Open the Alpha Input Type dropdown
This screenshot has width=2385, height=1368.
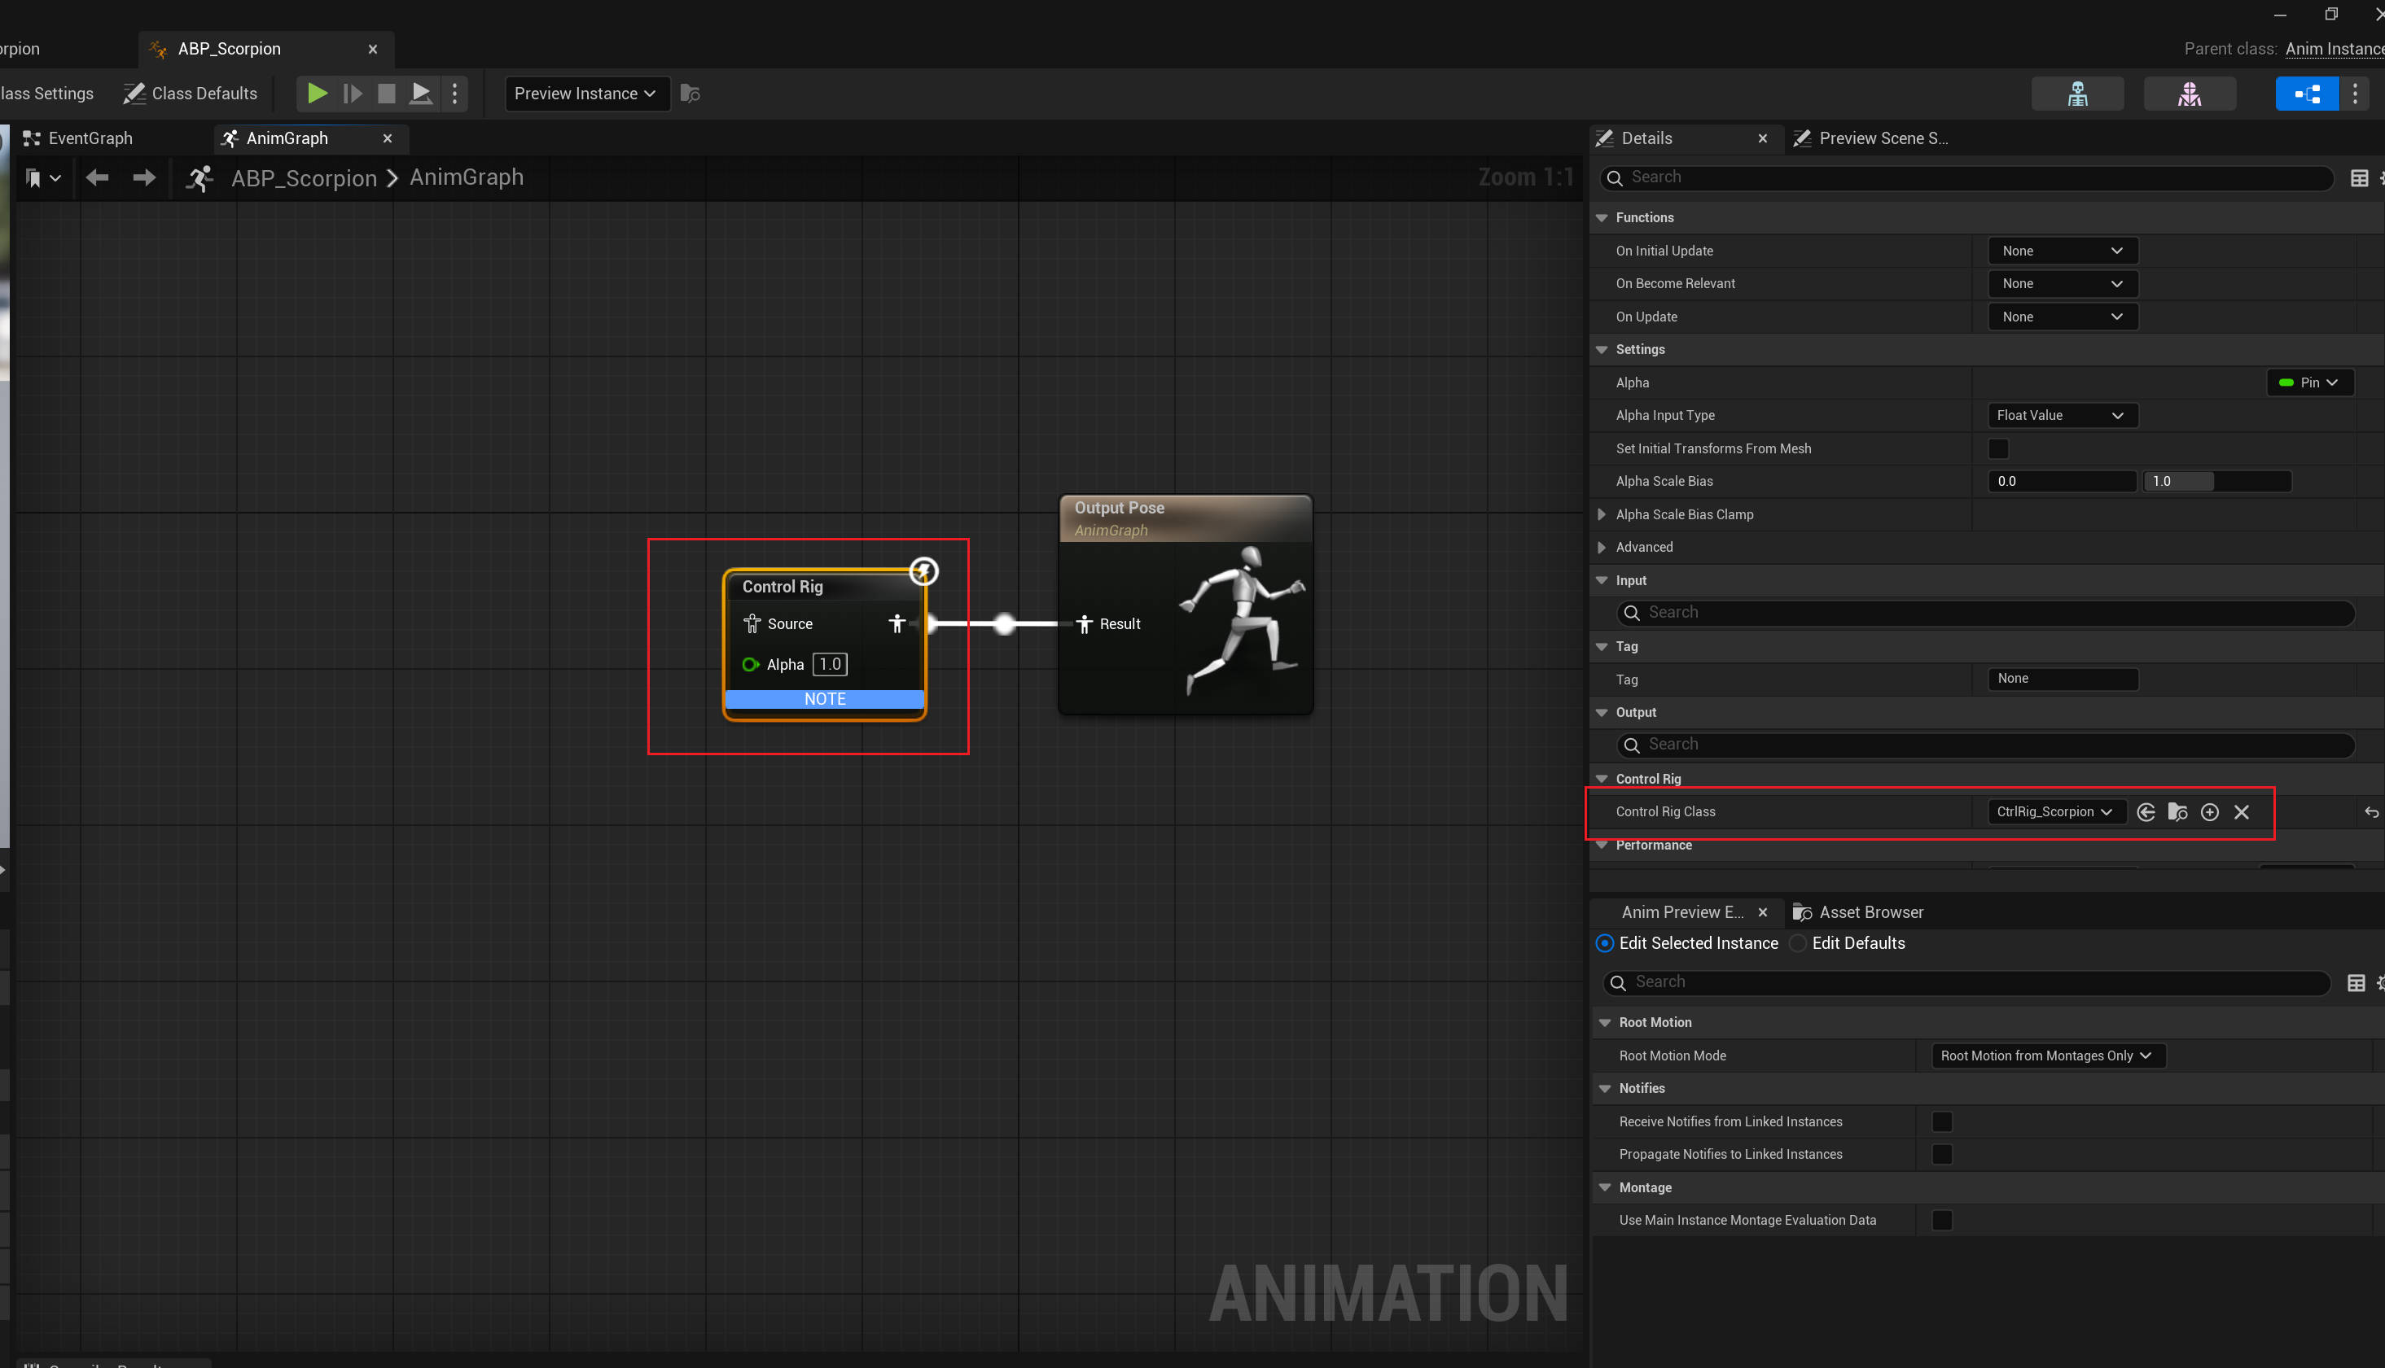(2062, 415)
